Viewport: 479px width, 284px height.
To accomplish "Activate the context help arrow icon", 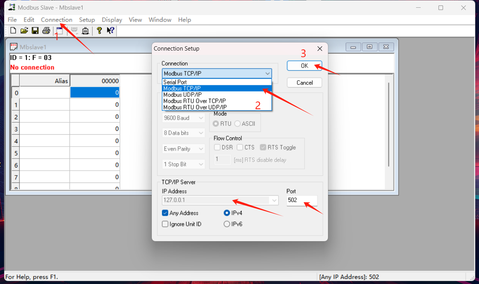I will click(110, 30).
